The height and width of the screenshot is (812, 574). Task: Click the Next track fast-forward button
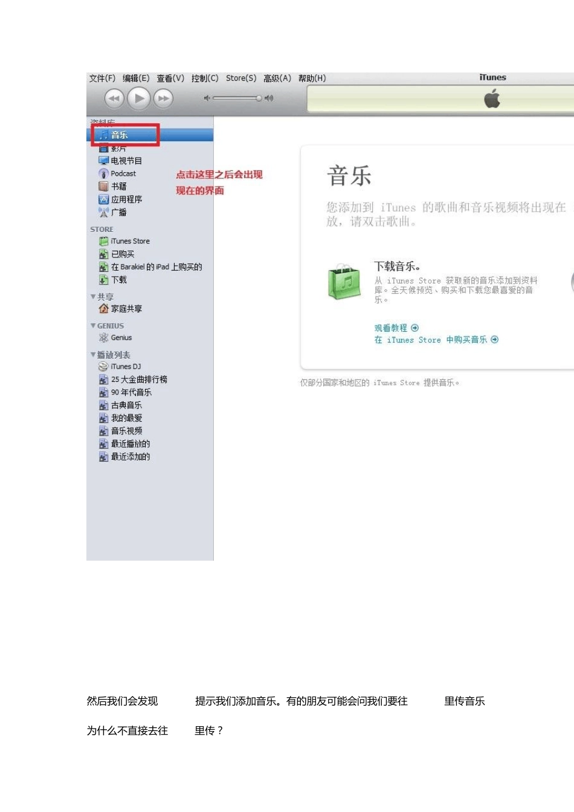[163, 98]
